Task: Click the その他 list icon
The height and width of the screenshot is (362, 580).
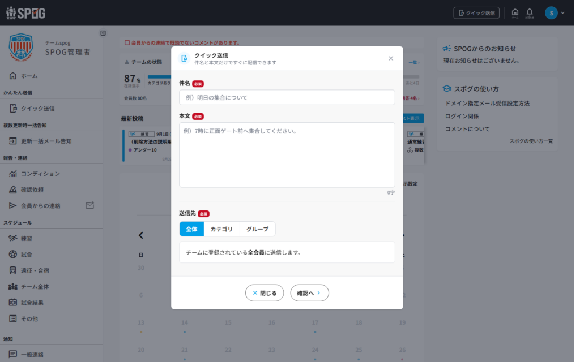Action: click(x=13, y=318)
